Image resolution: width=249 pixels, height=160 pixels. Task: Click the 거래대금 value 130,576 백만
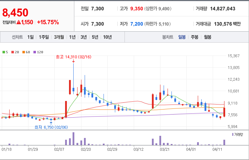tap(227, 24)
